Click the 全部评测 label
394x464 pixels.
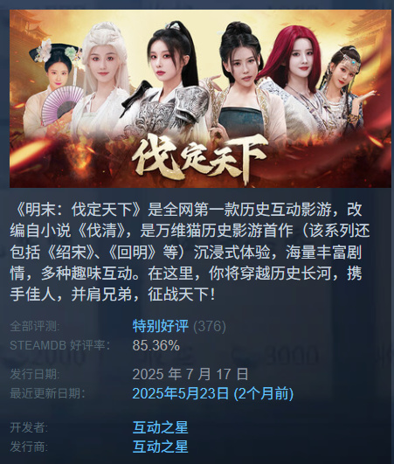tap(35, 327)
